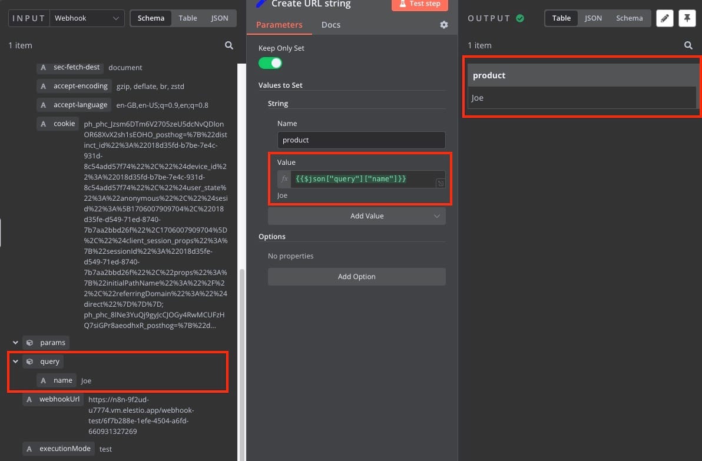Click the search icon in the input panel
Viewport: 702px width, 461px height.
pos(229,45)
